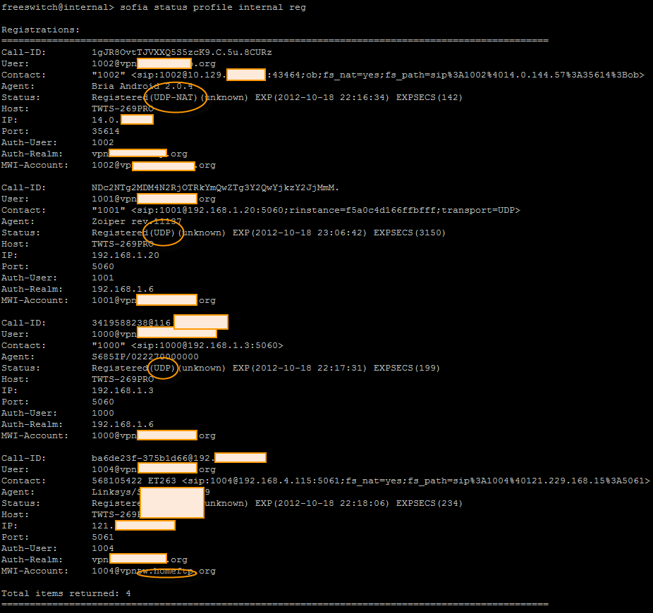Click the EXPSECS(3150) value
The width and height of the screenshot is (653, 613).
410,233
